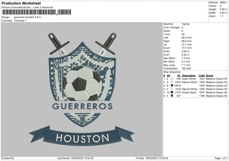The width and height of the screenshot is (229, 161).
Task: Select the 'Production Worksheet' title
Action: [x=21, y=3]
